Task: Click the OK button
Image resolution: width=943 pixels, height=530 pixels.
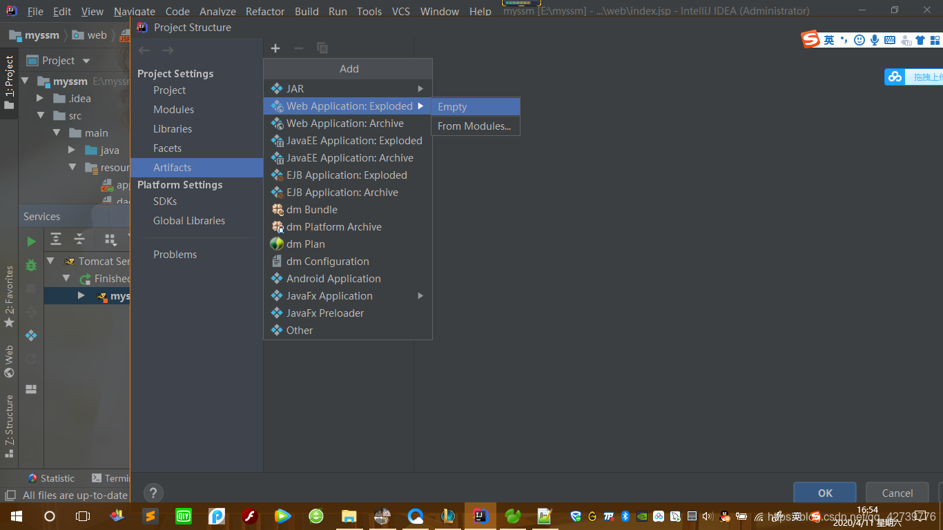Action: coord(825,493)
